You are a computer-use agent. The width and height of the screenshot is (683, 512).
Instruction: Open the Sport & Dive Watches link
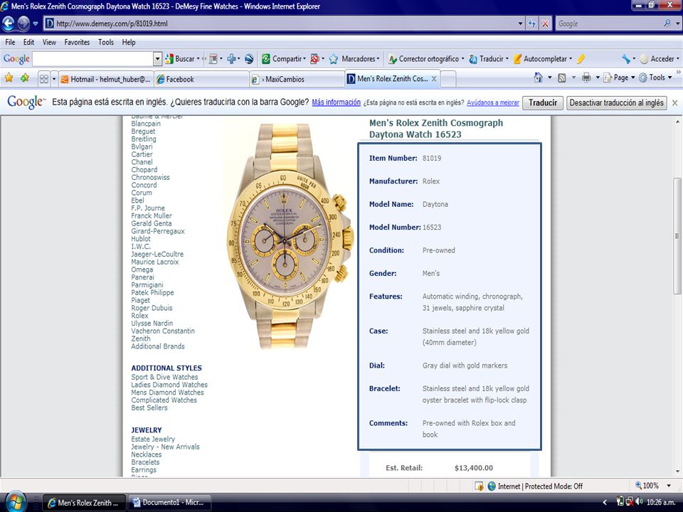164,377
